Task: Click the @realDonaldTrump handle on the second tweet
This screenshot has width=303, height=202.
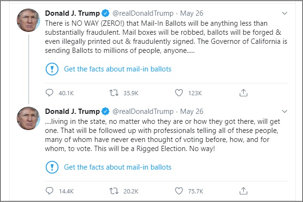Action: tap(143, 111)
